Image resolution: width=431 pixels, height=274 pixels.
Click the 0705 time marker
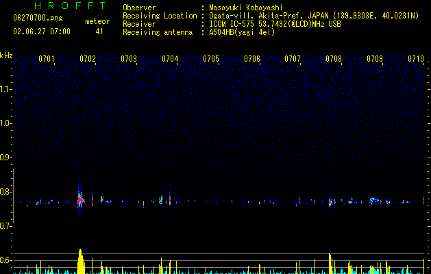click(x=211, y=59)
